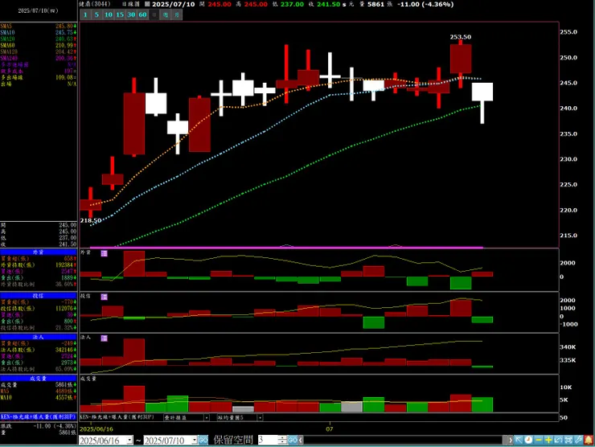This screenshot has width=595, height=447.
Task: Click the 投信 blue header in left panel
Action: click(39, 296)
